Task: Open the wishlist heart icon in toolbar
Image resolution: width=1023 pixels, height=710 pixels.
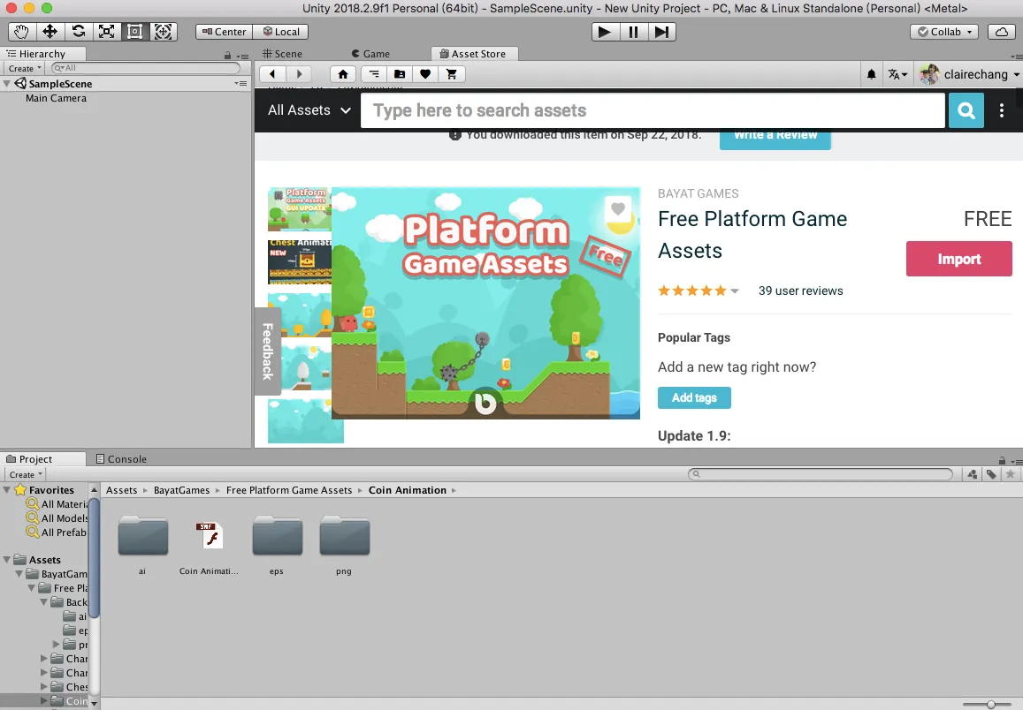Action: (425, 74)
